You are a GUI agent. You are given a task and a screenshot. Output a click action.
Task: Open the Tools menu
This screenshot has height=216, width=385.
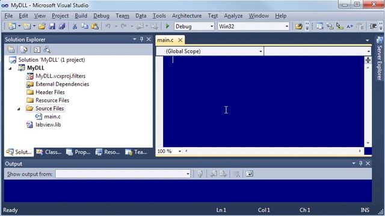point(159,16)
